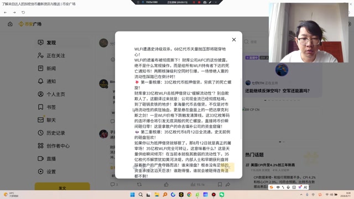Open volume control in tray
The height and width of the screenshot is (199, 354).
[x=331, y=195]
